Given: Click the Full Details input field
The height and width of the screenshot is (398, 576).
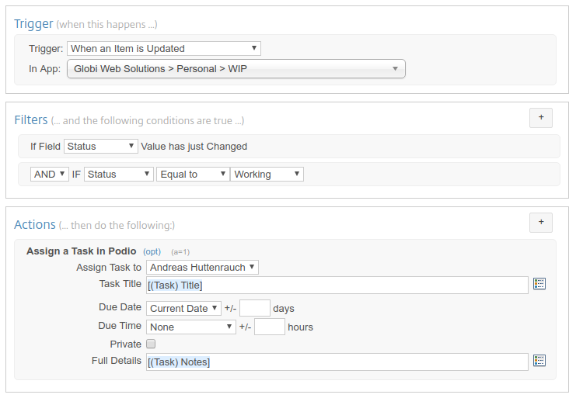Looking at the screenshot, I should click(337, 362).
